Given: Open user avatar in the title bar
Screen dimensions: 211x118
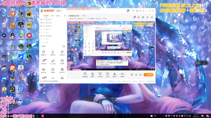Looking at the screenshot, I should coord(128,11).
